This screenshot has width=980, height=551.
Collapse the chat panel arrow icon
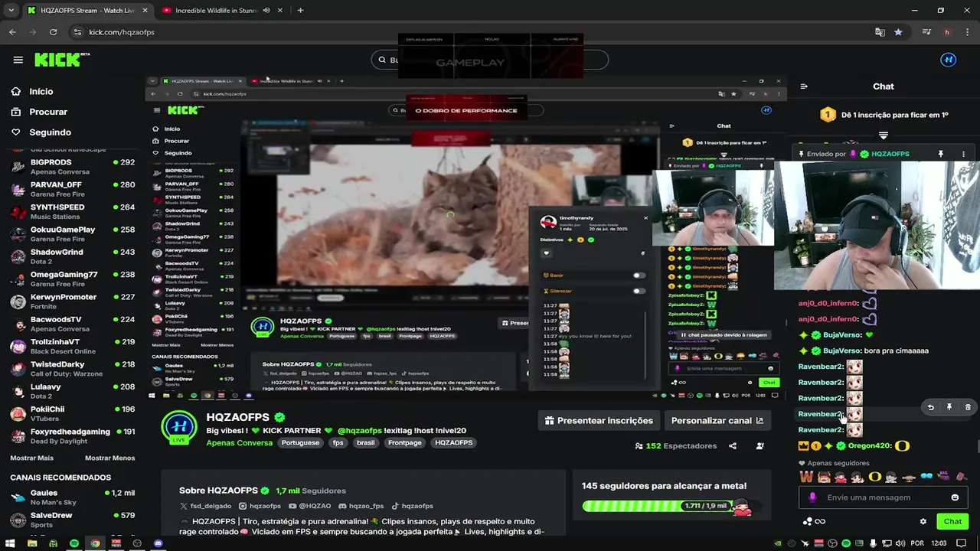[803, 86]
